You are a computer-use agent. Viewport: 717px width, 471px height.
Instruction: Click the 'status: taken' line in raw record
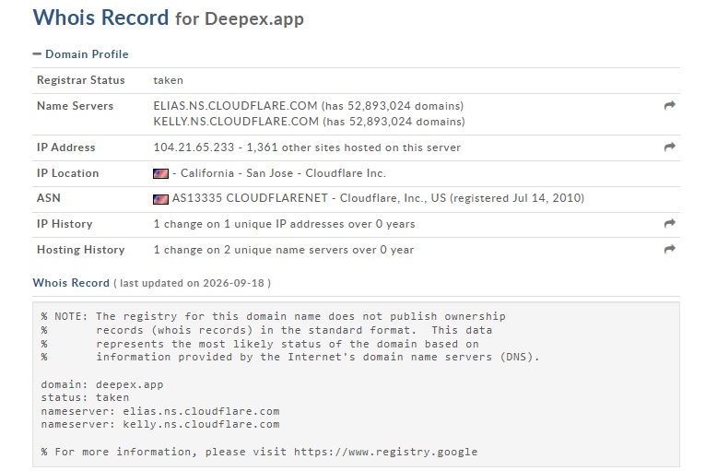[x=85, y=397]
